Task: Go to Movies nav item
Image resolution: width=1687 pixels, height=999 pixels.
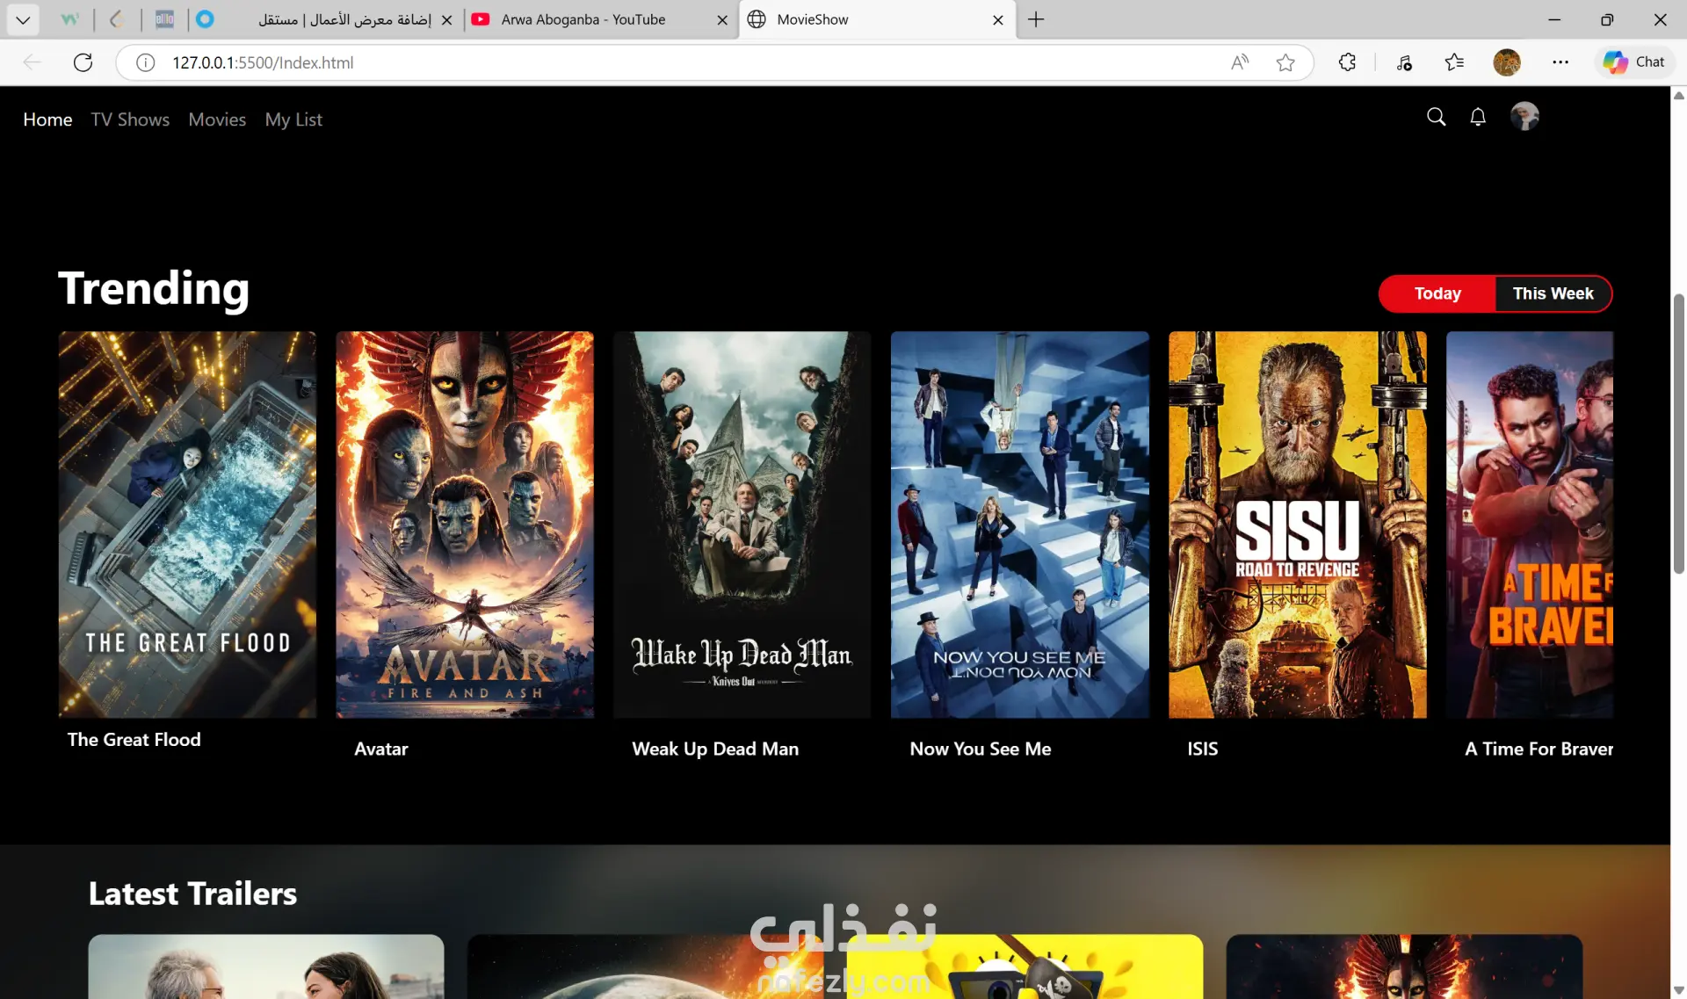Action: pos(217,119)
